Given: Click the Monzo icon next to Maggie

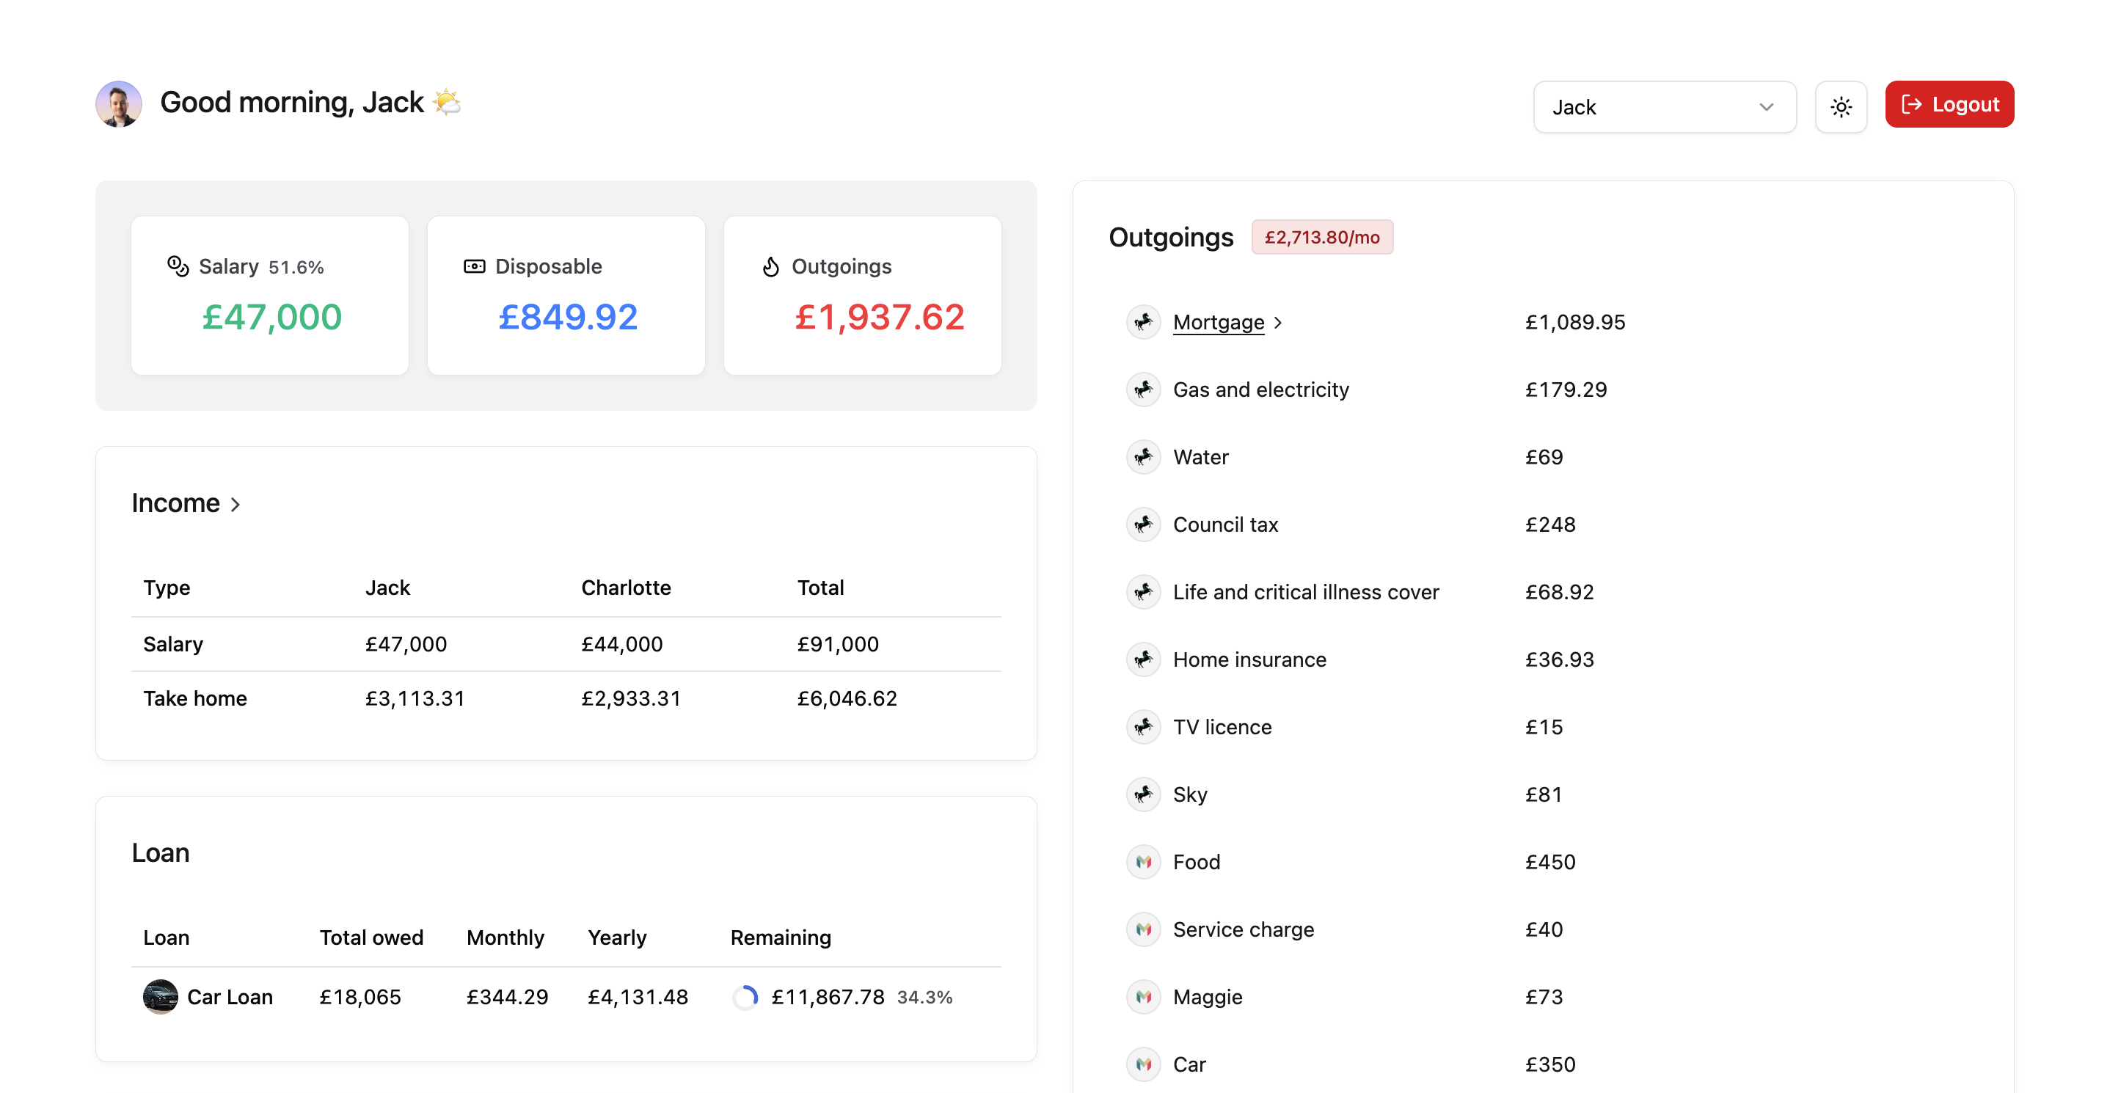Looking at the screenshot, I should [1142, 997].
